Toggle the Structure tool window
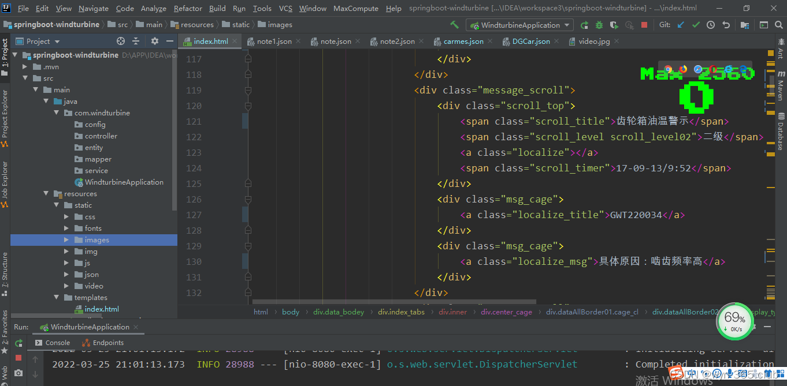787x386 pixels. [x=5, y=274]
